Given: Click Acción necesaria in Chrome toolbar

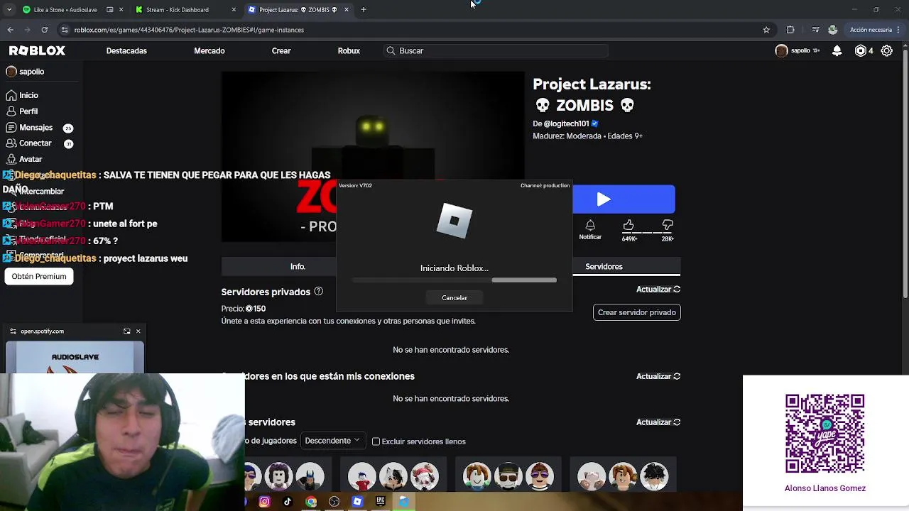Looking at the screenshot, I should coord(871,30).
